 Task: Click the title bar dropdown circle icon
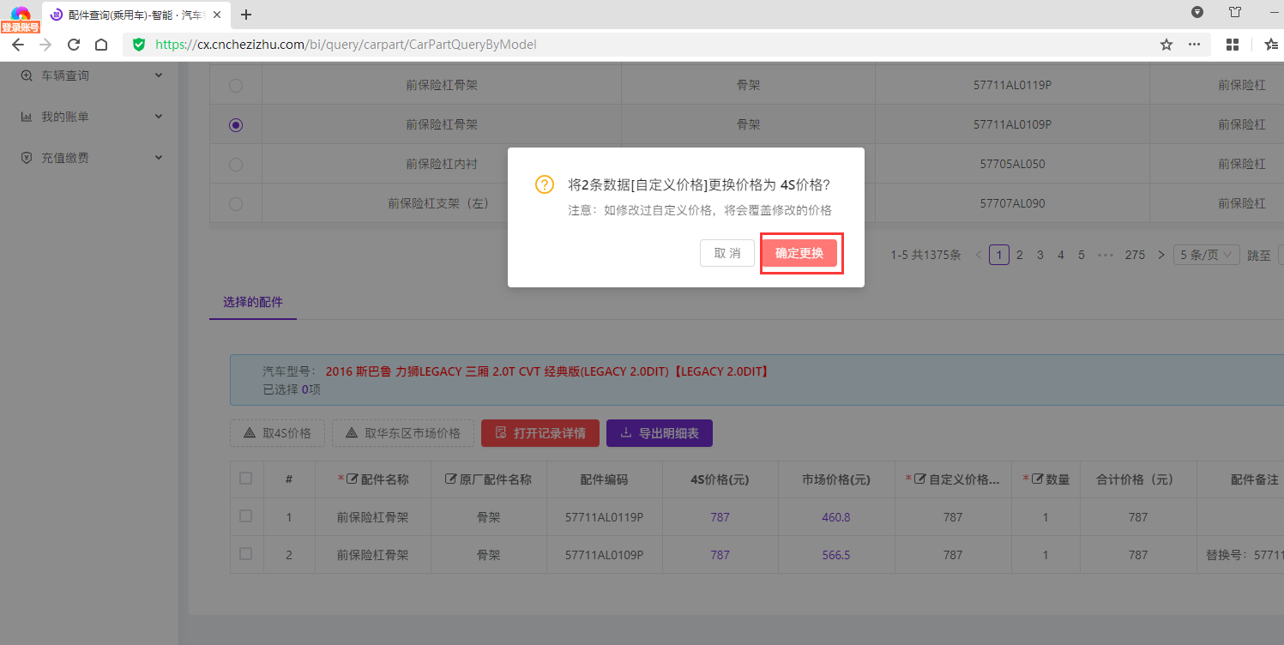(x=1197, y=12)
